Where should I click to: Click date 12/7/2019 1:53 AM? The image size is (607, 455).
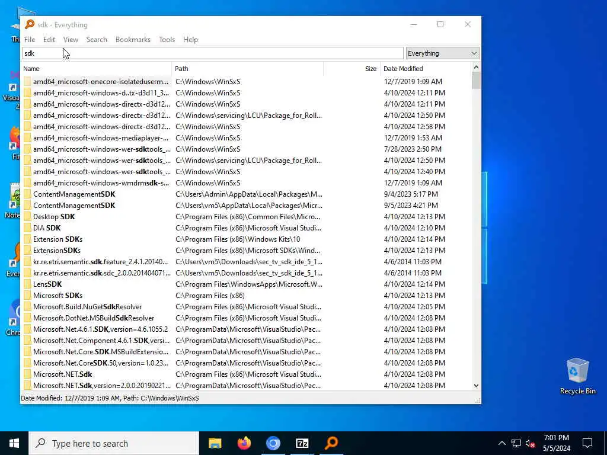(413, 137)
